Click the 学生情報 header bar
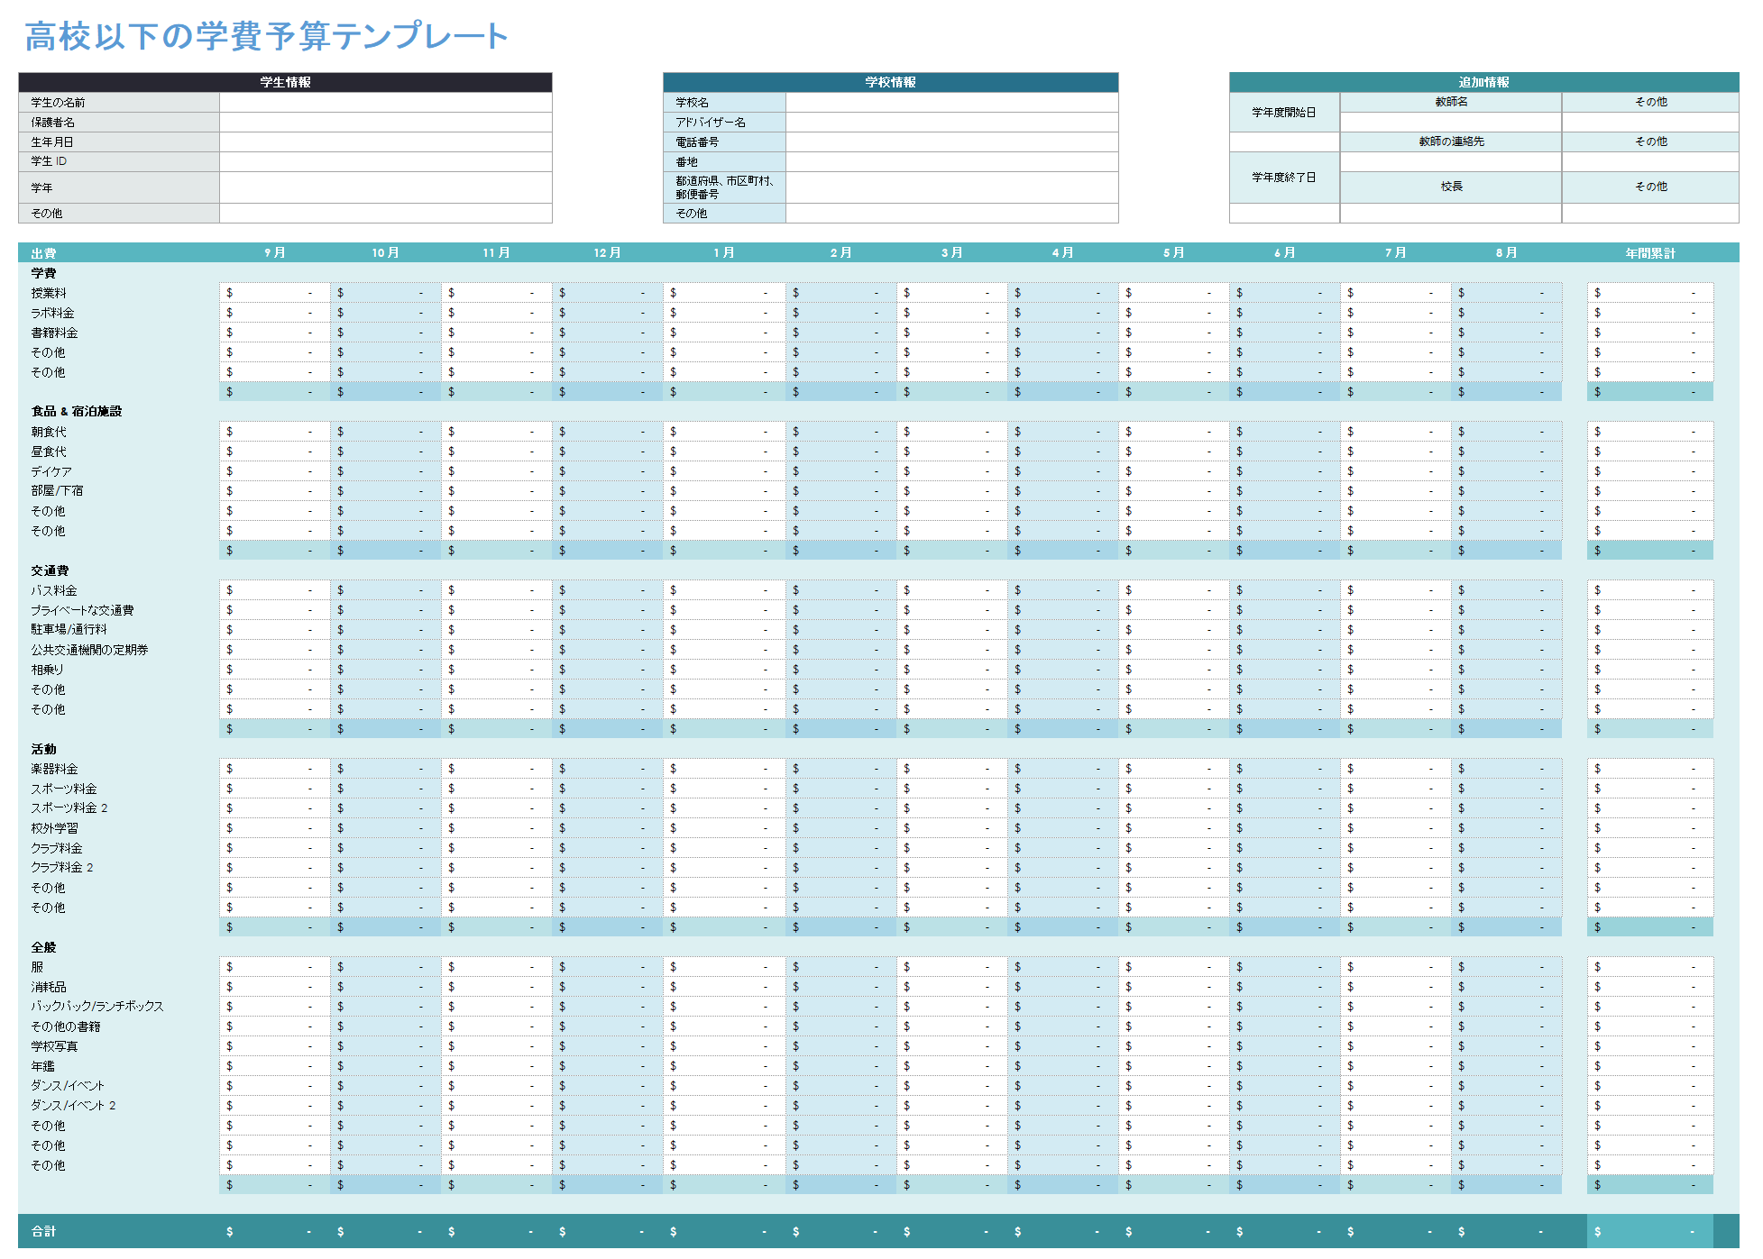Viewport: 1763px width, 1259px height. (285, 82)
